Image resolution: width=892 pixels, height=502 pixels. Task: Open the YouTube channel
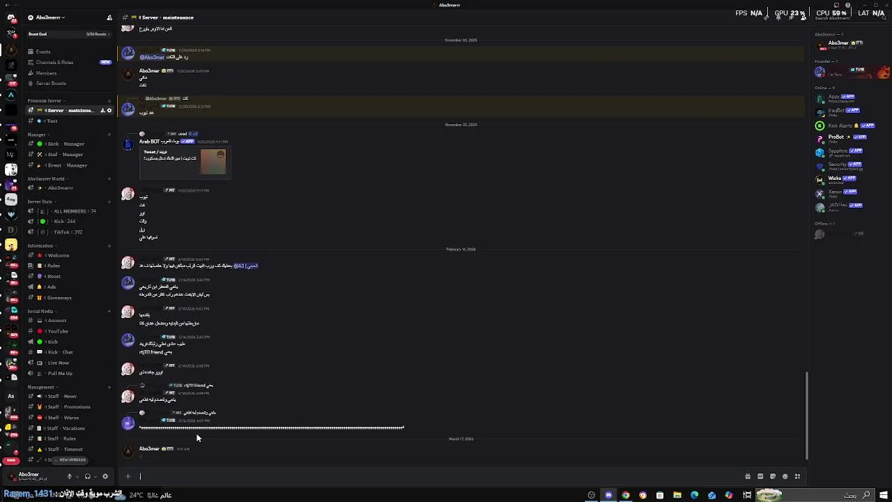click(x=68, y=331)
